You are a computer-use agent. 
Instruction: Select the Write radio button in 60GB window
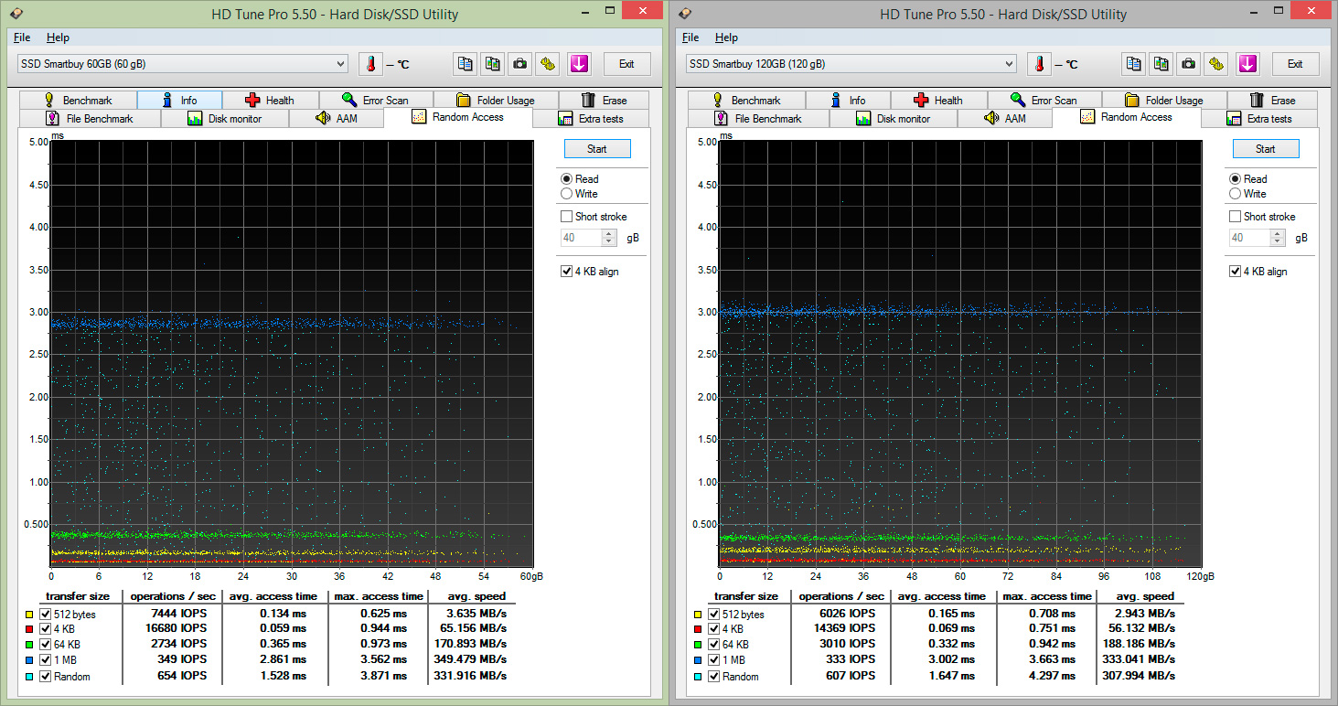(x=566, y=194)
